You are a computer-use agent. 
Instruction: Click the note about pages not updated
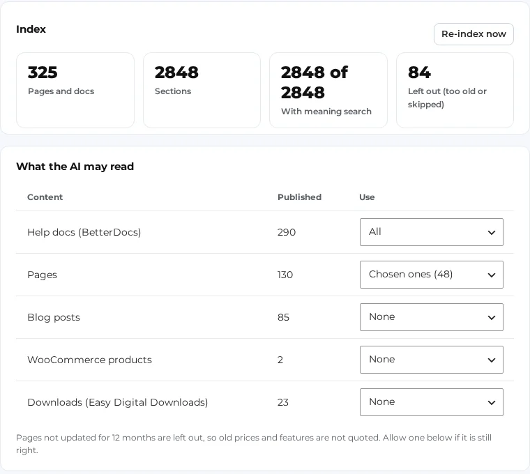click(254, 444)
